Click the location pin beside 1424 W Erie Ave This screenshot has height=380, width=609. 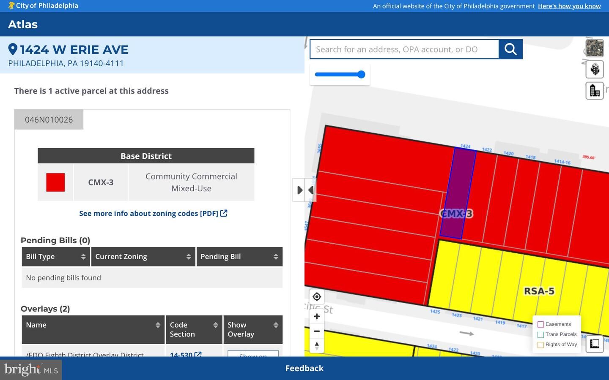coord(13,49)
